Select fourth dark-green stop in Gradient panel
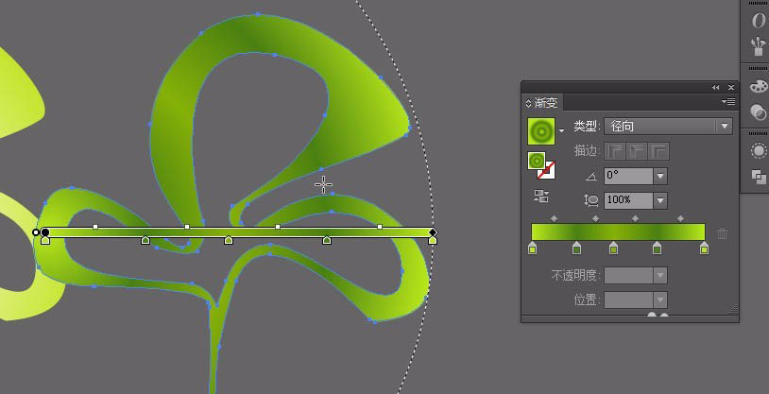769x394 pixels. pos(658,248)
